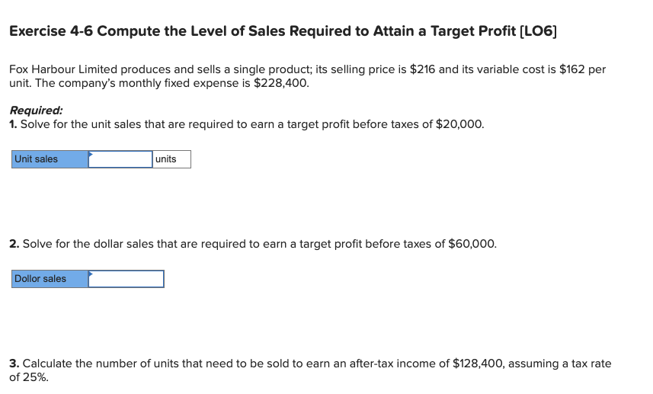Click the bold number '1.' of question one
Screen dimensions: 653x394
click(13, 124)
